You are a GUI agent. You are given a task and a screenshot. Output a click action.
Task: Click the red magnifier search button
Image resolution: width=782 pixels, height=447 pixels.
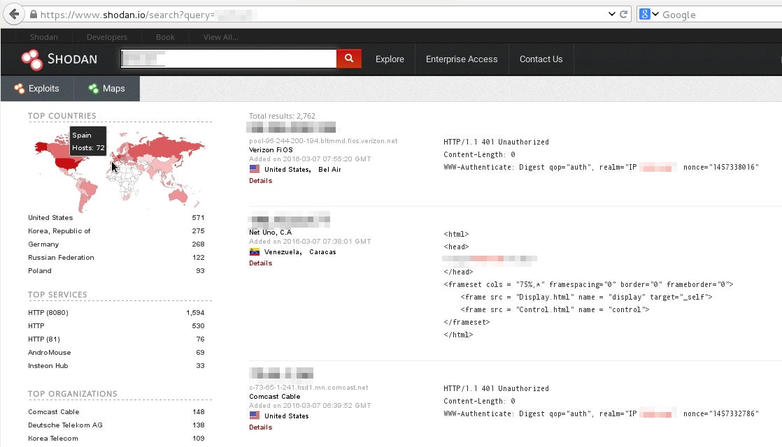click(349, 59)
